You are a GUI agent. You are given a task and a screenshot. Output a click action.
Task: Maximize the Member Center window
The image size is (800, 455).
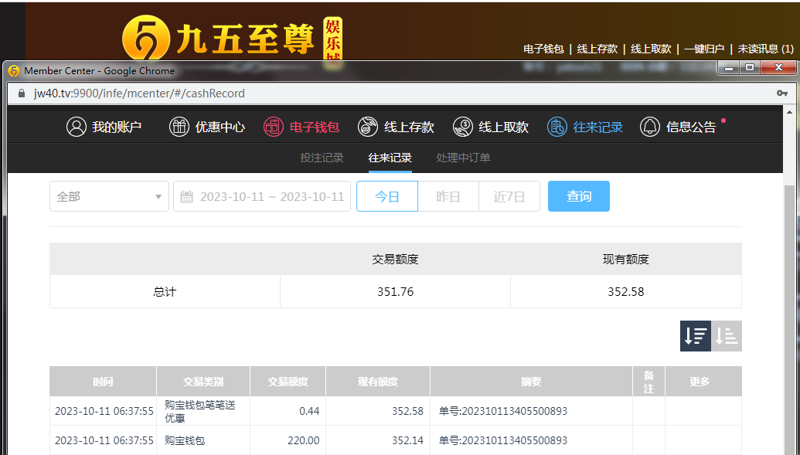[x=750, y=67]
